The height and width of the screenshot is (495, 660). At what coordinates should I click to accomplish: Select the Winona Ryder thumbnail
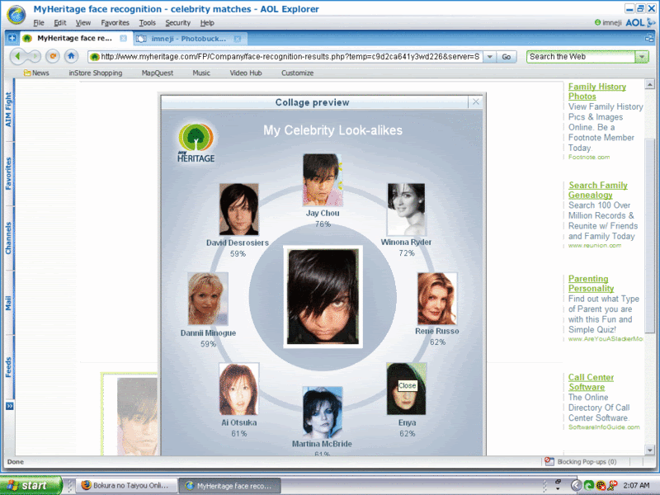tap(406, 210)
